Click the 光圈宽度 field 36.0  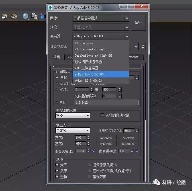click(x=129, y=131)
